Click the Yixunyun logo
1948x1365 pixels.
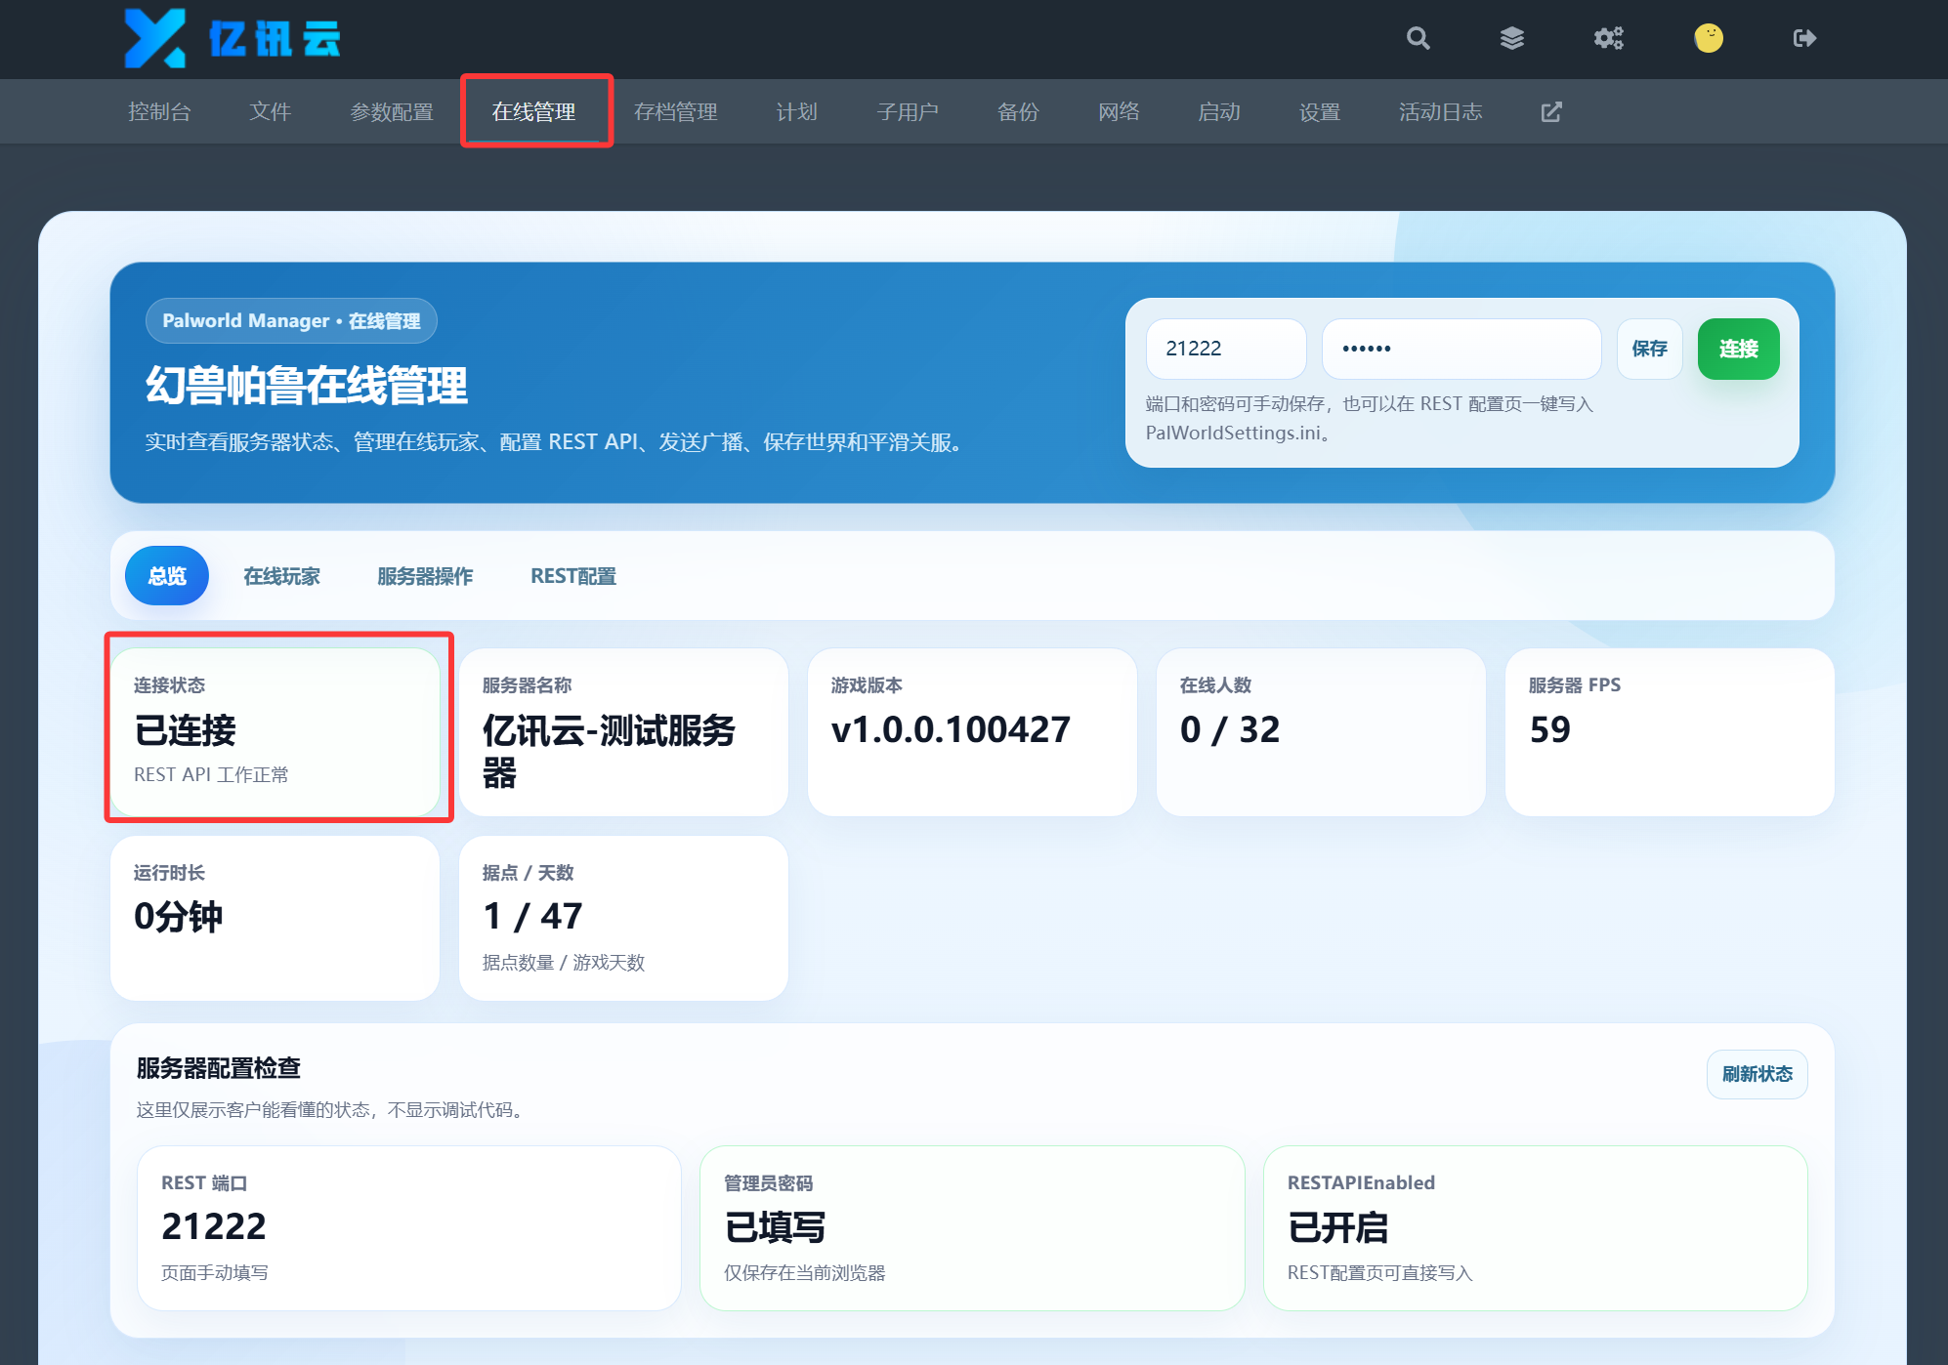[x=233, y=38]
